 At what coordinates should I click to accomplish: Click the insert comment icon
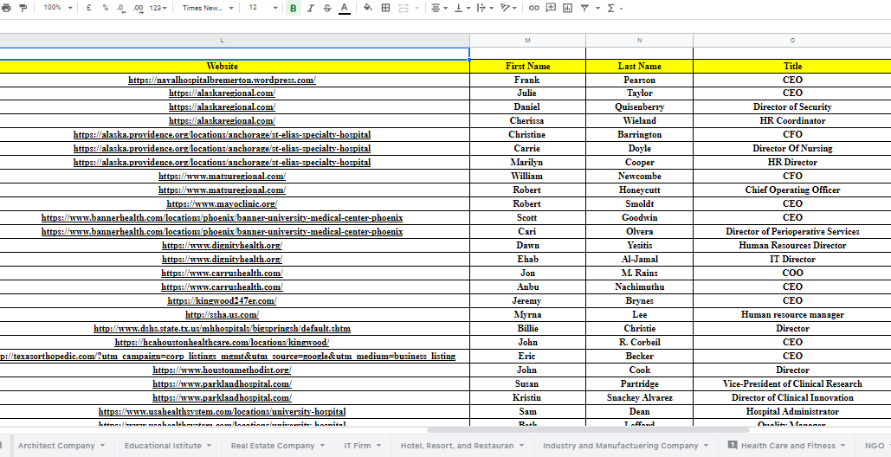(551, 8)
